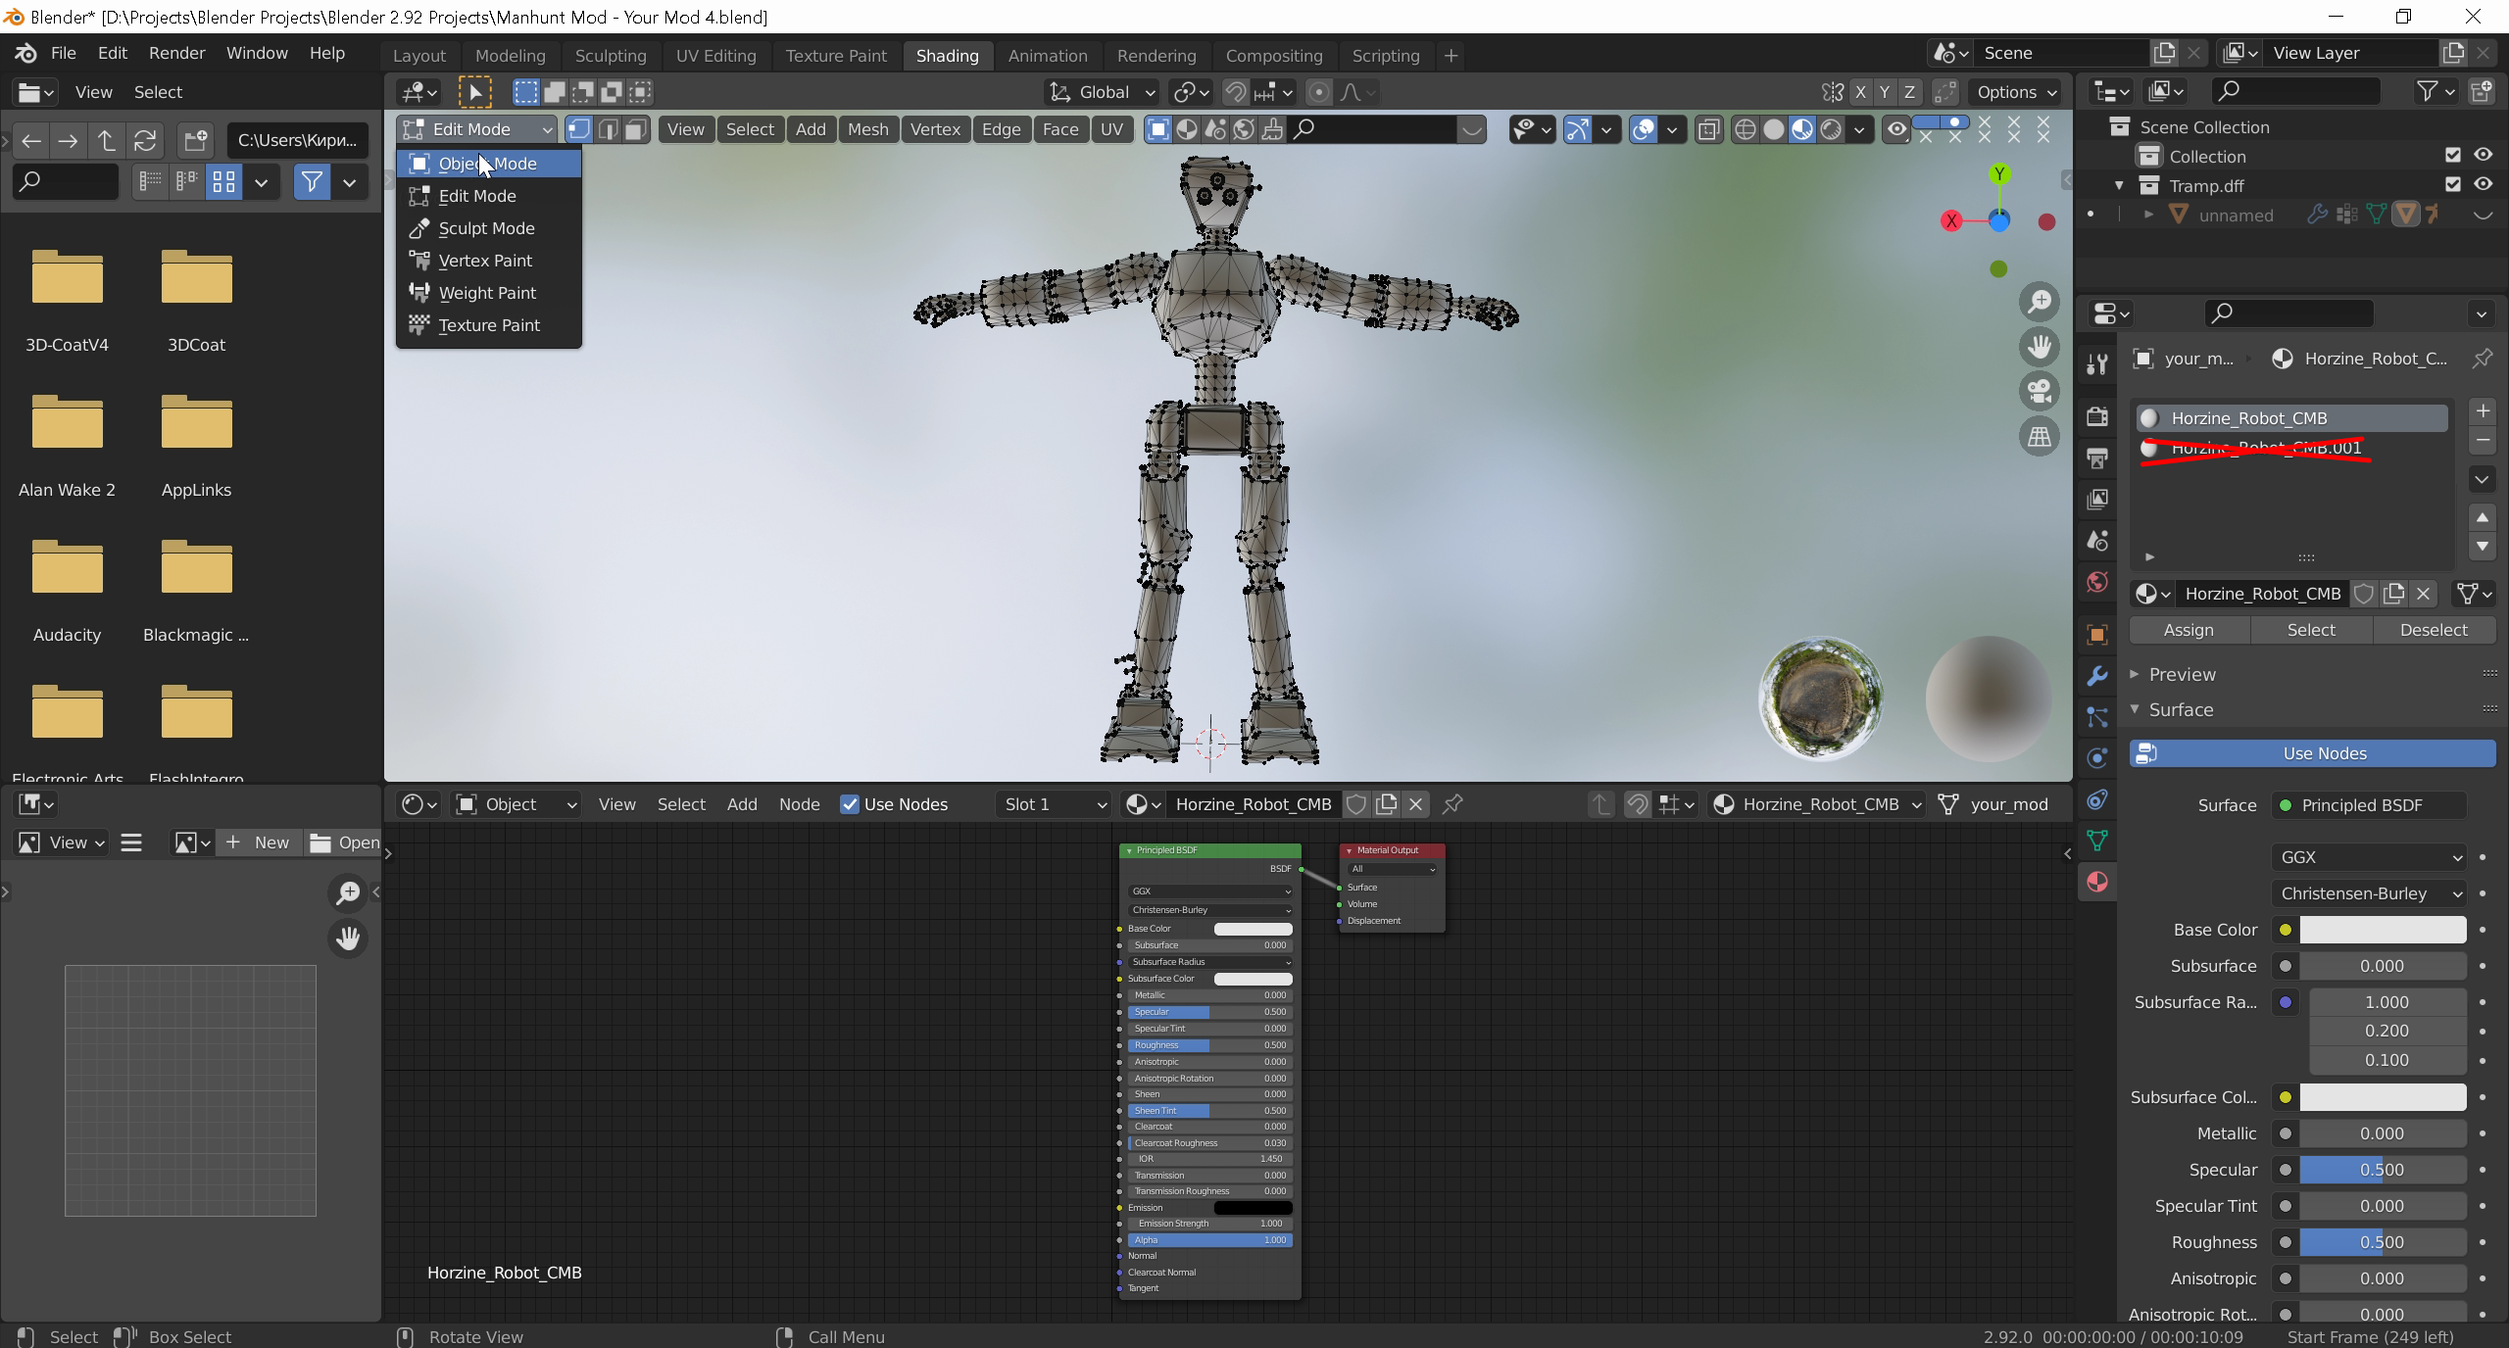Uncheck the Collection exclude checkbox
2509x1348 pixels.
(x=2452, y=156)
